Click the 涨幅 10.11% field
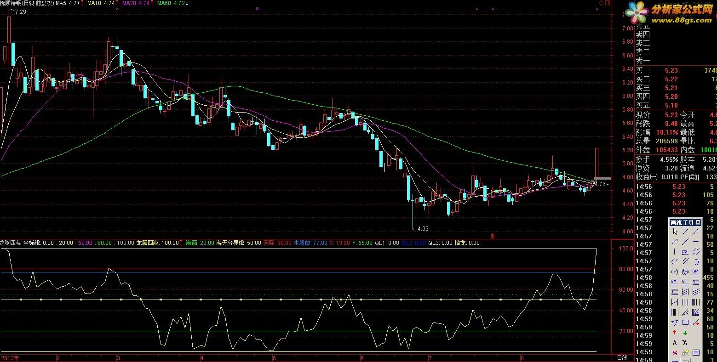Image resolution: width=717 pixels, height=362 pixels. pyautogui.click(x=657, y=132)
